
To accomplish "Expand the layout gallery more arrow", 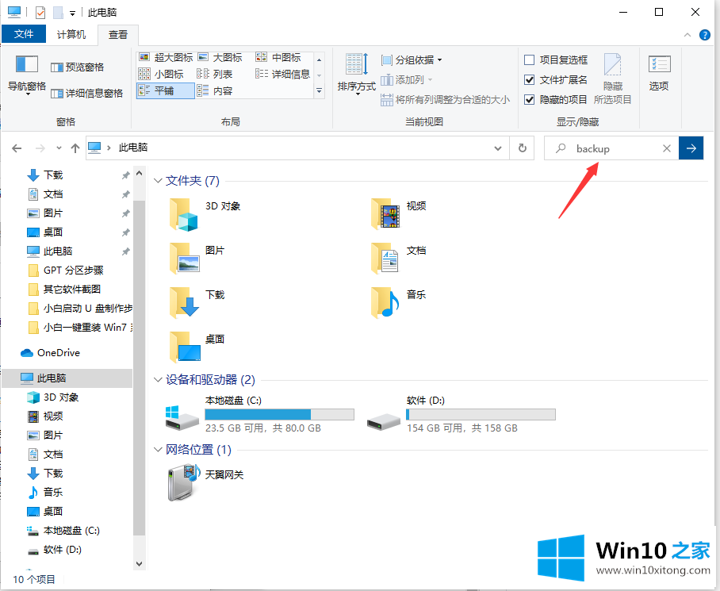I will (x=319, y=91).
